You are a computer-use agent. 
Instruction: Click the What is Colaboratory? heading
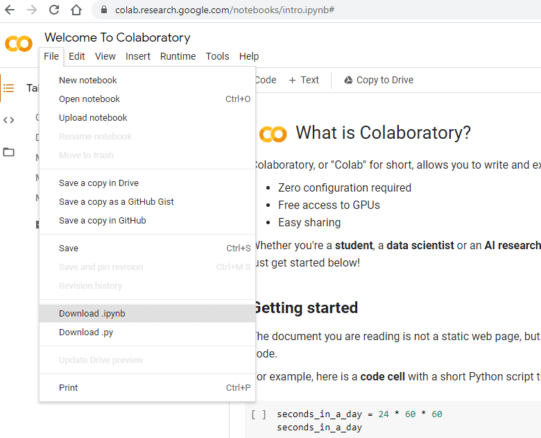[x=383, y=133]
